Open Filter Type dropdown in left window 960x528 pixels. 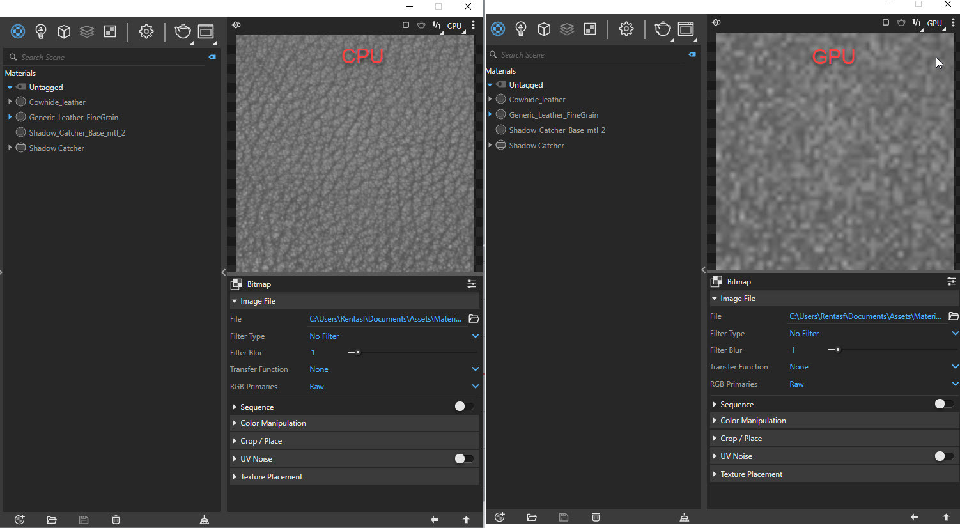click(394, 336)
